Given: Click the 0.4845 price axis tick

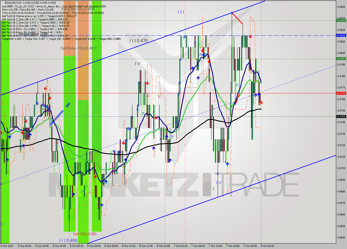Looking at the screenshot, I should pos(341,7).
